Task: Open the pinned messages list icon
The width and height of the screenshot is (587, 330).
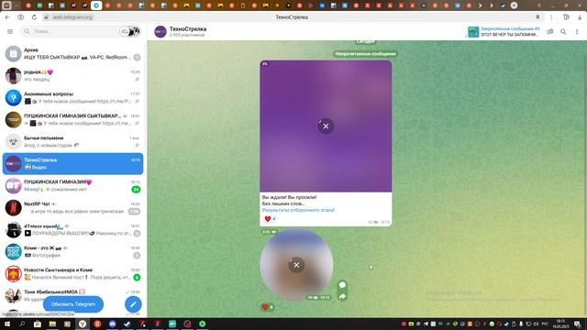Action: point(550,32)
